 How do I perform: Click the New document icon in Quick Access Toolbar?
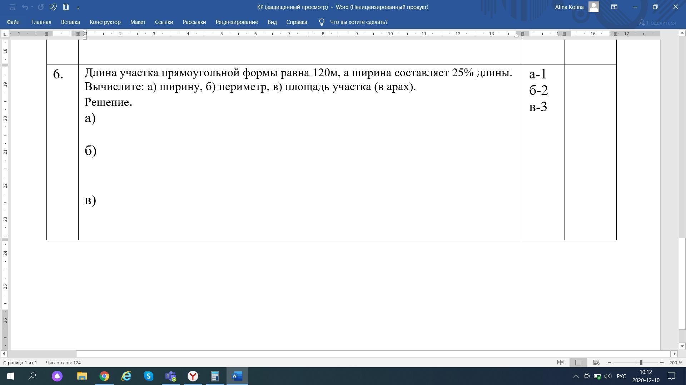66,7
